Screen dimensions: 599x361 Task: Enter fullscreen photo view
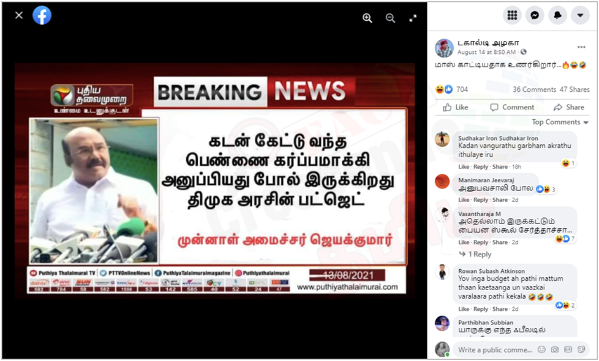click(x=413, y=18)
